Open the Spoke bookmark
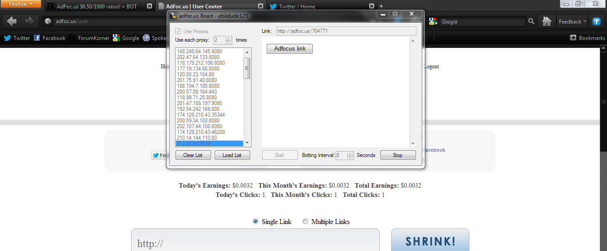 pyautogui.click(x=154, y=38)
